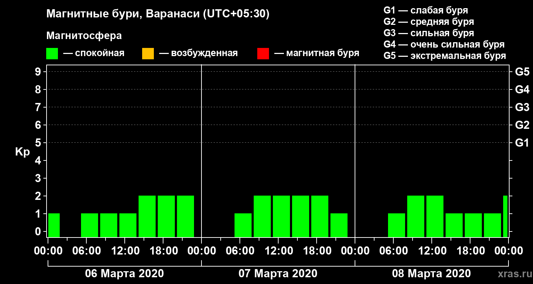This screenshot has width=533, height=284.
Task: Click the last Kp 2 bar on 06 Марта
Action: pos(185,216)
